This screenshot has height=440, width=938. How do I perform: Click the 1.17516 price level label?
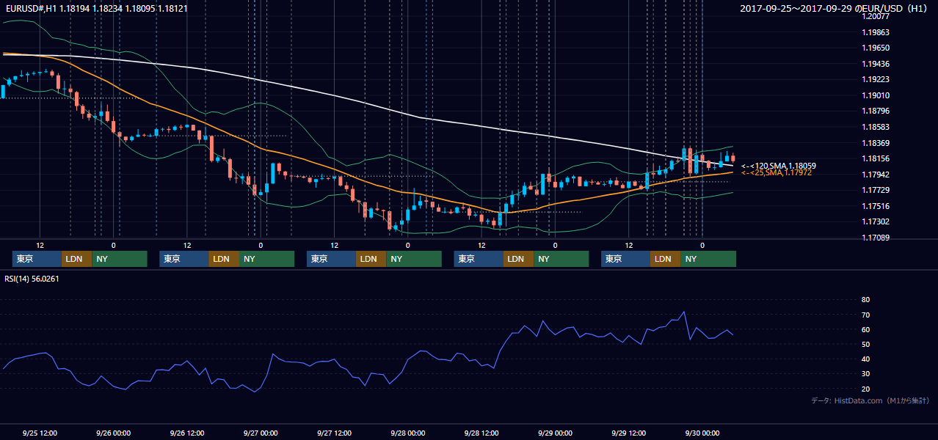[876, 206]
